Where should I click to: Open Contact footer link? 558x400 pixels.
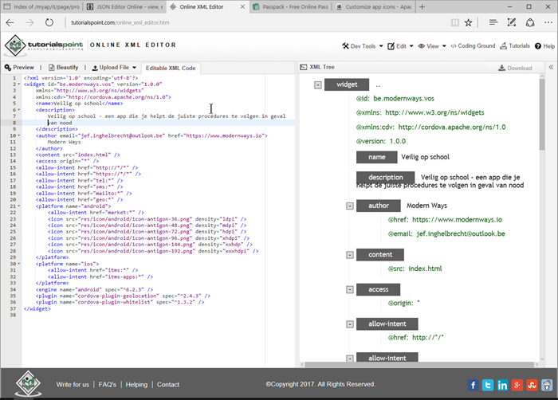pyautogui.click(x=168, y=384)
